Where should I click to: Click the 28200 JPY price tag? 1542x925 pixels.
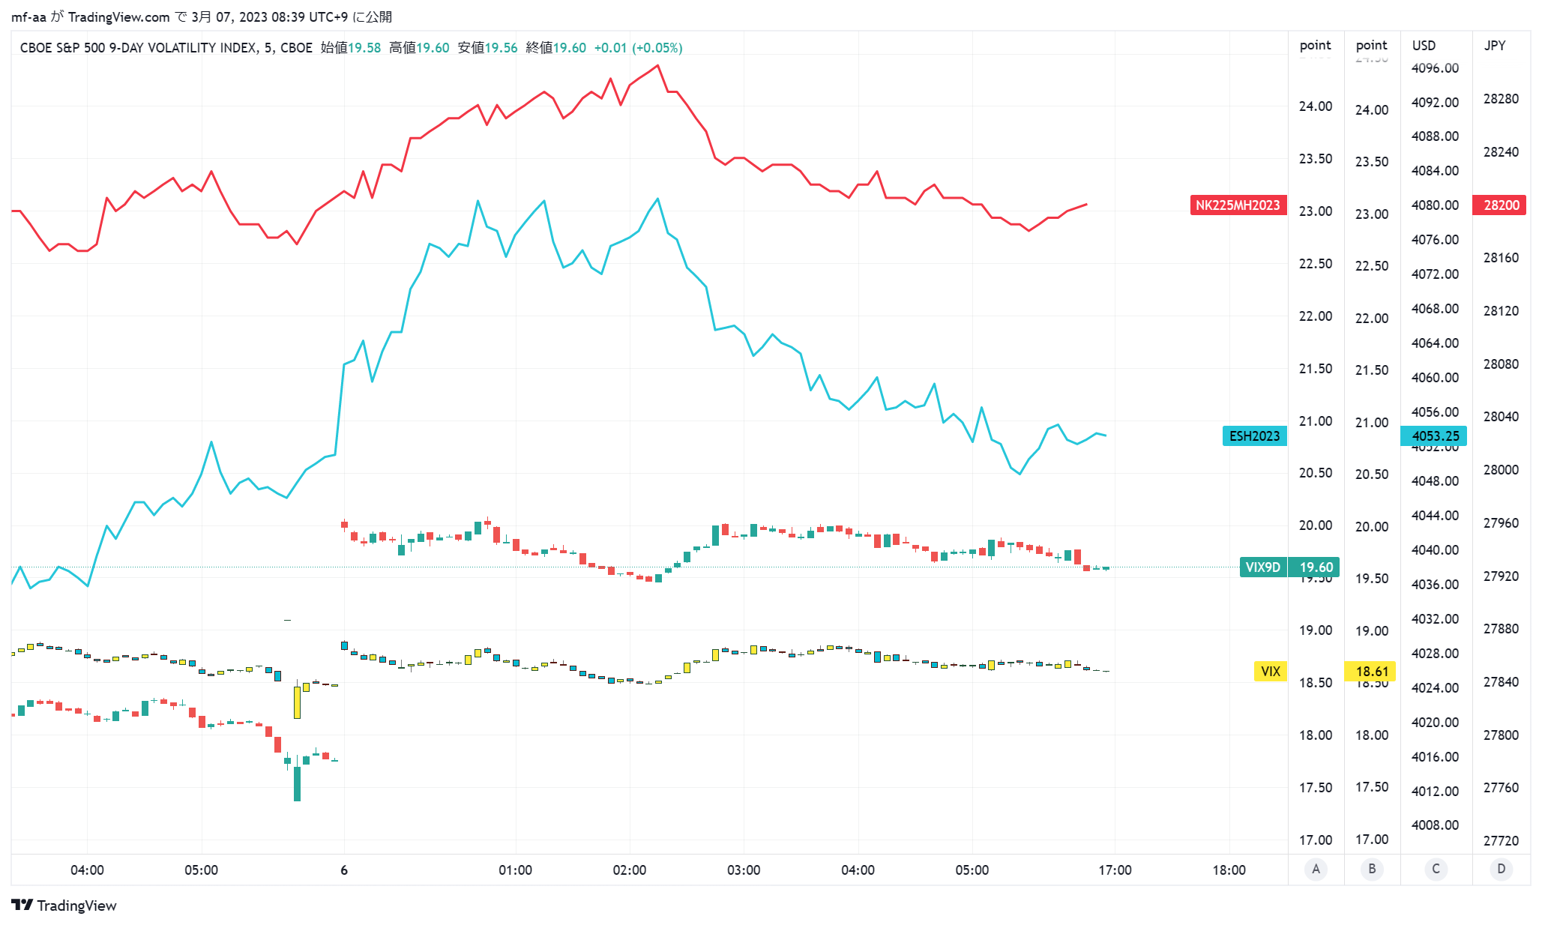coord(1501,205)
